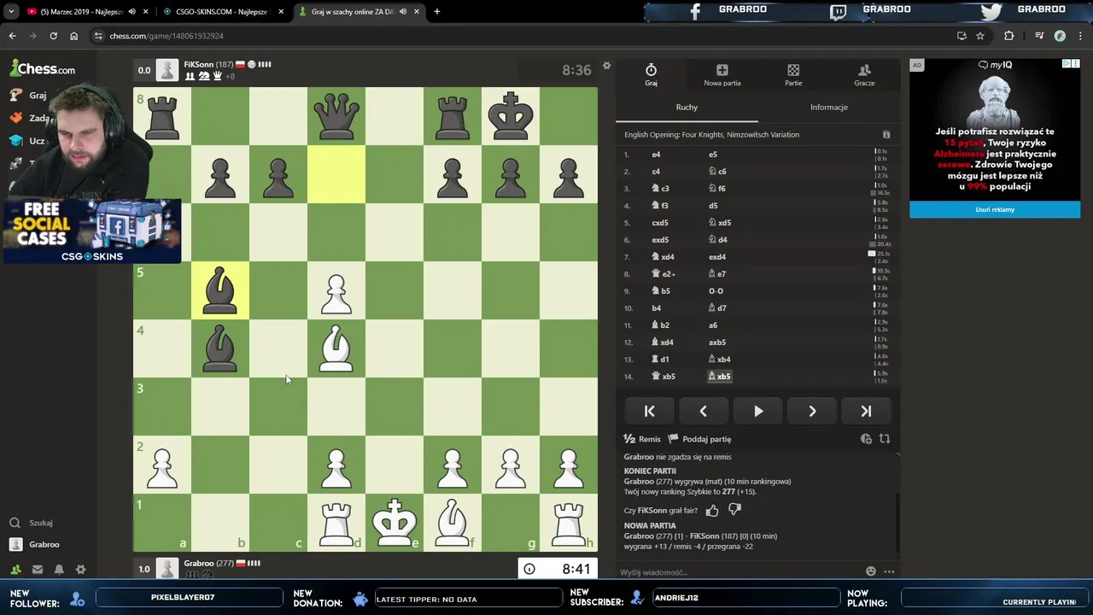The width and height of the screenshot is (1093, 615).
Task: Start a Nowa partia game
Action: click(x=722, y=74)
